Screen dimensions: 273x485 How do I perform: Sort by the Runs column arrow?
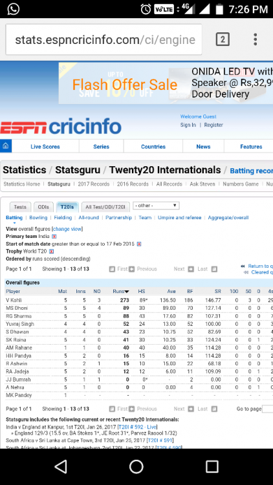point(127,292)
